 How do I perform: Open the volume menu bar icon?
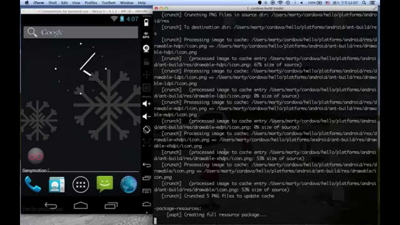pyautogui.click(x=302, y=3)
